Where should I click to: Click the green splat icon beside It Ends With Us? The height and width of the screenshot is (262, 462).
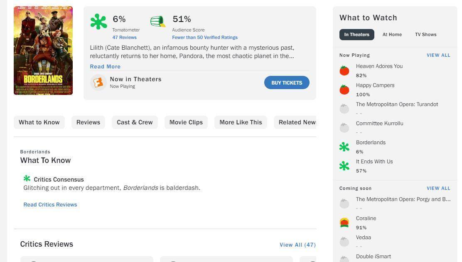[x=344, y=166]
